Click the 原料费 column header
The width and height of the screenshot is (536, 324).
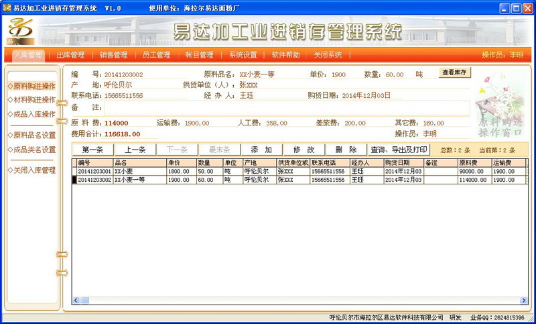(474, 163)
